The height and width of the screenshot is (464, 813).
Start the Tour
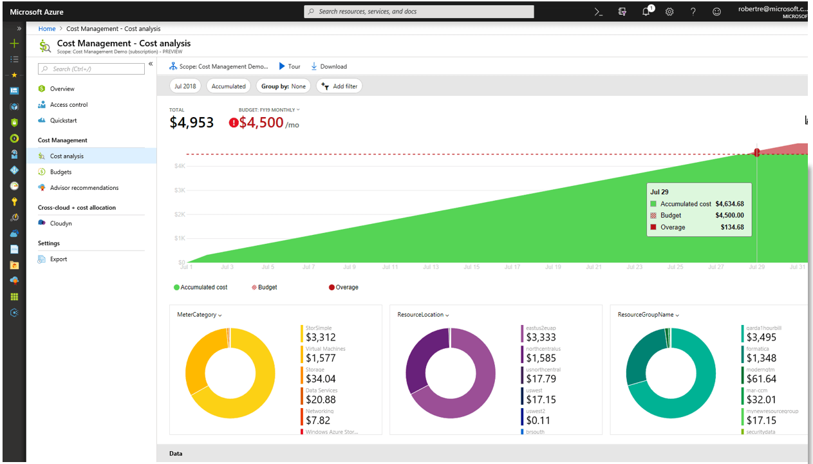(x=290, y=66)
